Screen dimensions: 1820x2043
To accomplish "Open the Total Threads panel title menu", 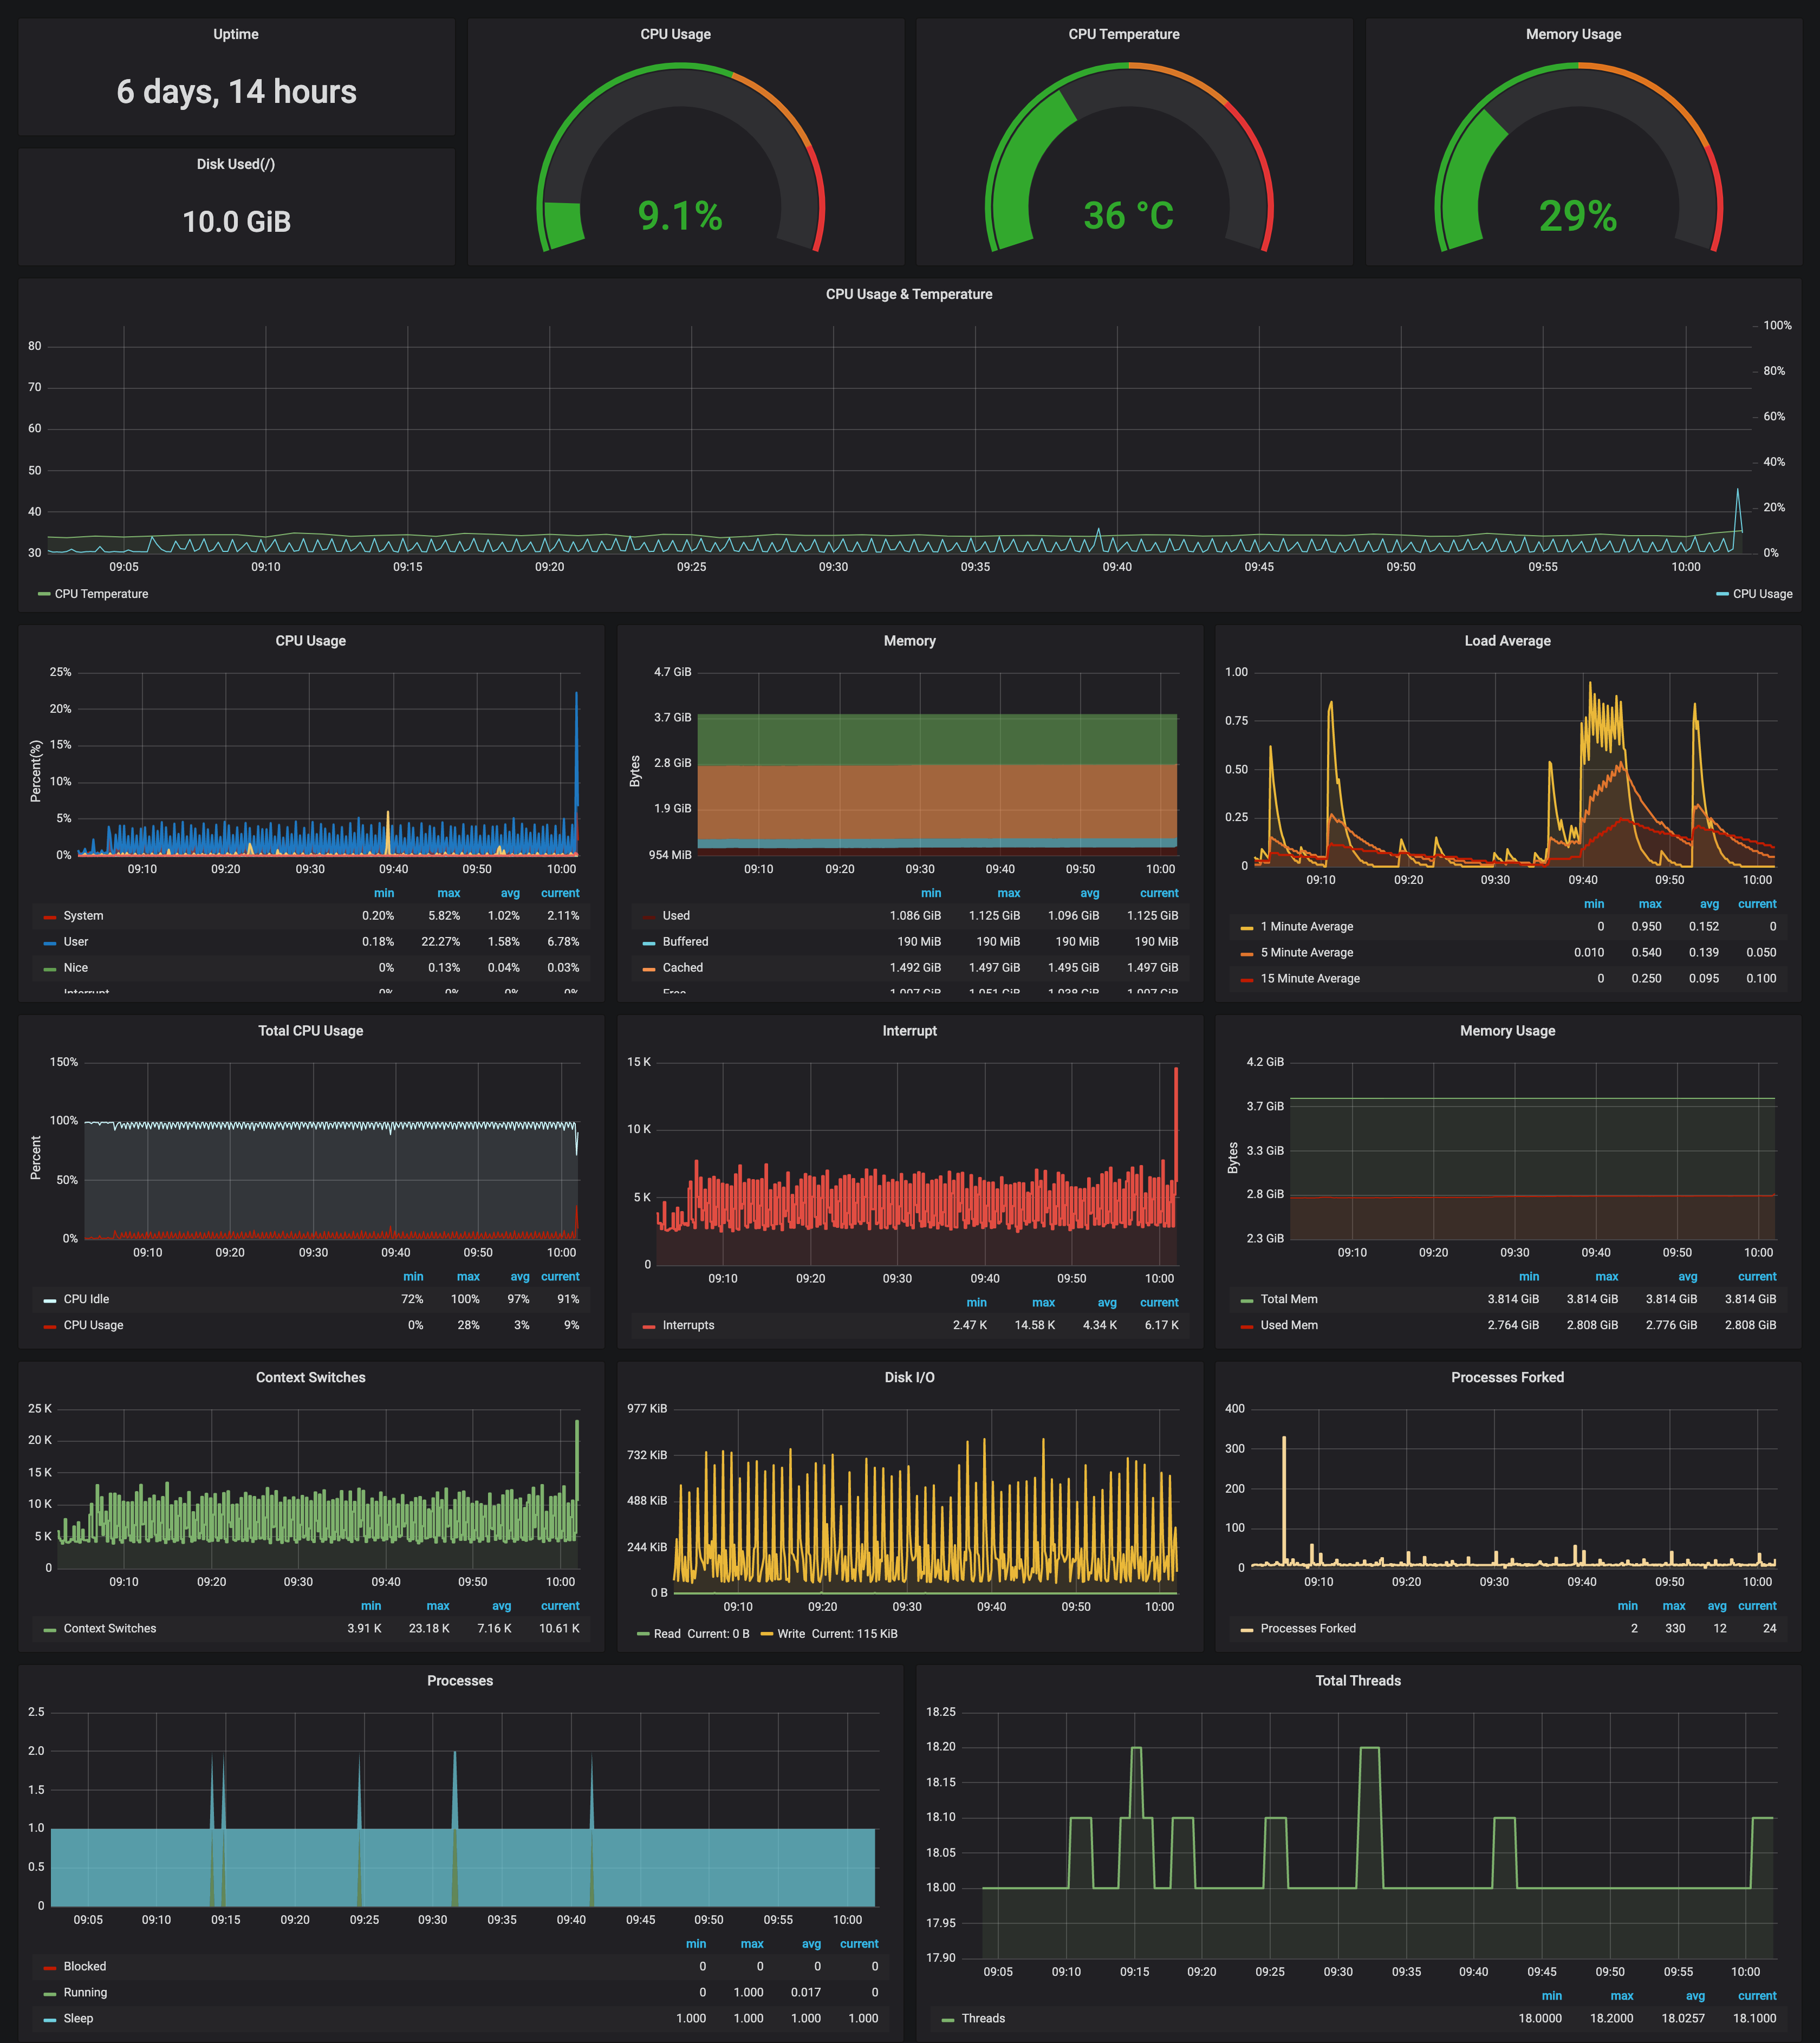I will pos(1357,1681).
